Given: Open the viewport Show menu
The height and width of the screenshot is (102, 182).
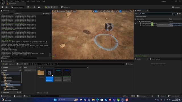Looking at the screenshot, I should click(x=74, y=11).
